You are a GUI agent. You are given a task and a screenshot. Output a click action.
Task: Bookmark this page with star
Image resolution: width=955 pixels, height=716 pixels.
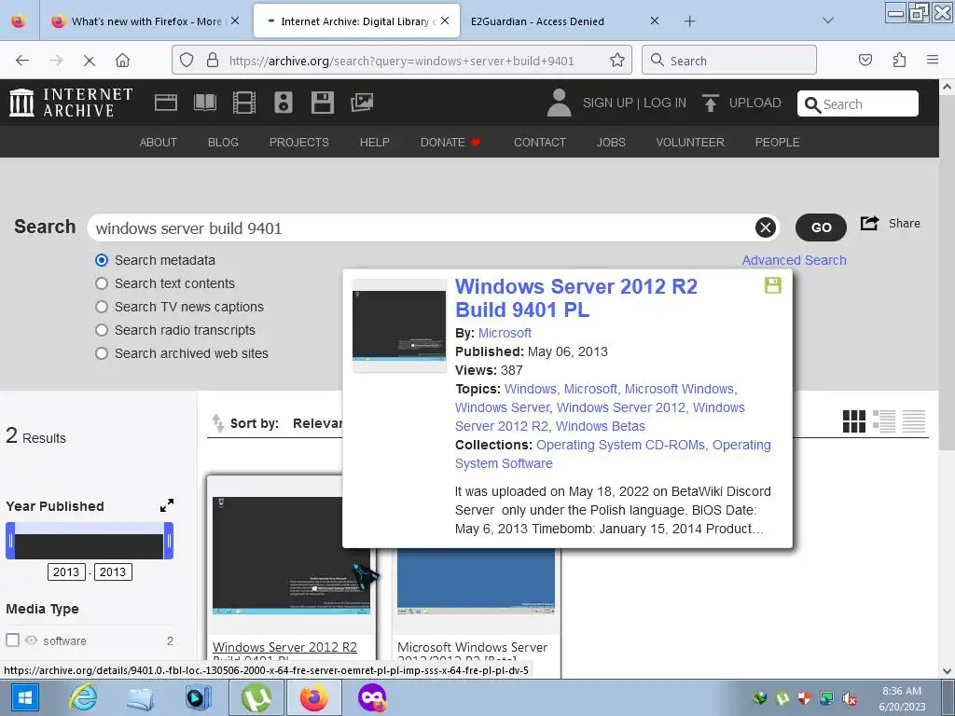tap(617, 61)
